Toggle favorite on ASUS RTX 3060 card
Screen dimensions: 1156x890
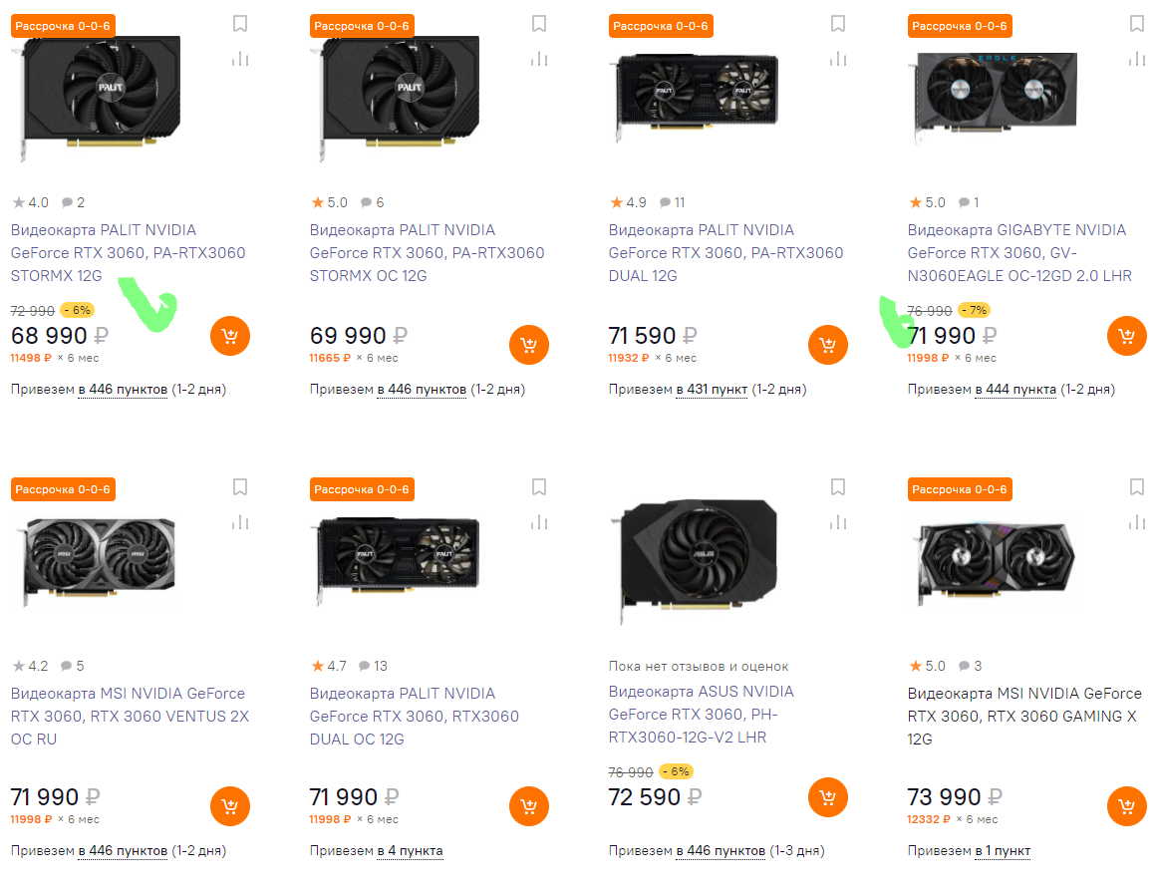pyautogui.click(x=838, y=487)
